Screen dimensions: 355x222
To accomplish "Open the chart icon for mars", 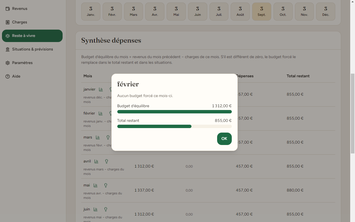I will (98, 137).
